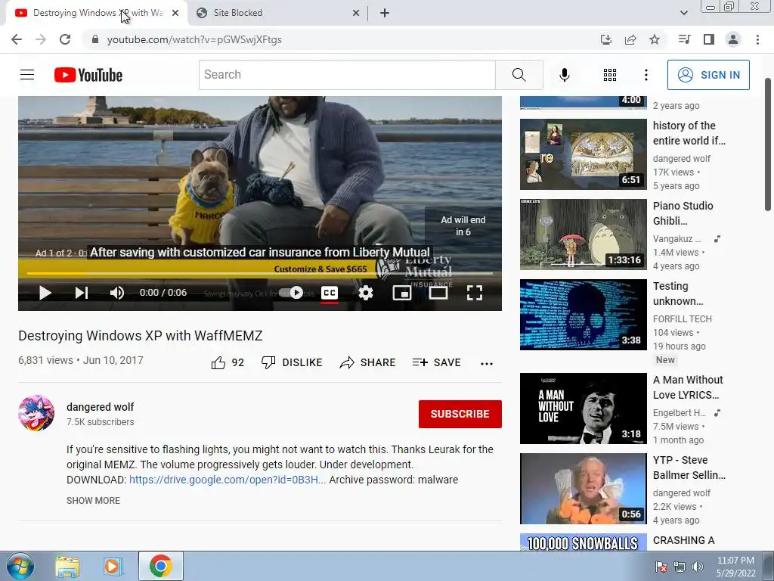Open the Chrome three-dot menu
Image resolution: width=774 pixels, height=581 pixels.
pos(757,39)
